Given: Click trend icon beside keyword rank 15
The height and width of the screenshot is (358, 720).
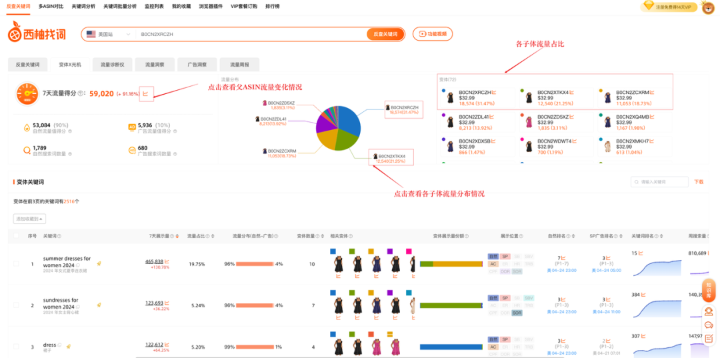Looking at the screenshot, I should (x=641, y=253).
